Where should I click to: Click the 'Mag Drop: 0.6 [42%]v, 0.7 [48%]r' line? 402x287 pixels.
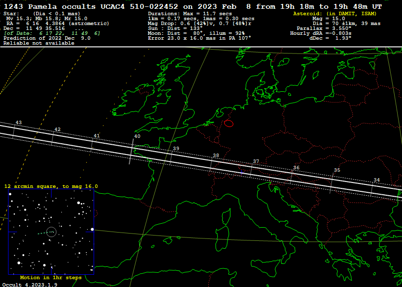click(x=200, y=24)
